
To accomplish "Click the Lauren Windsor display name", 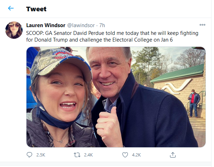I will [46, 25].
